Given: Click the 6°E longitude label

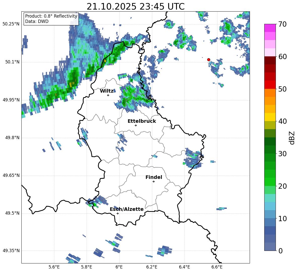Looking at the screenshot, I should (119, 267).
